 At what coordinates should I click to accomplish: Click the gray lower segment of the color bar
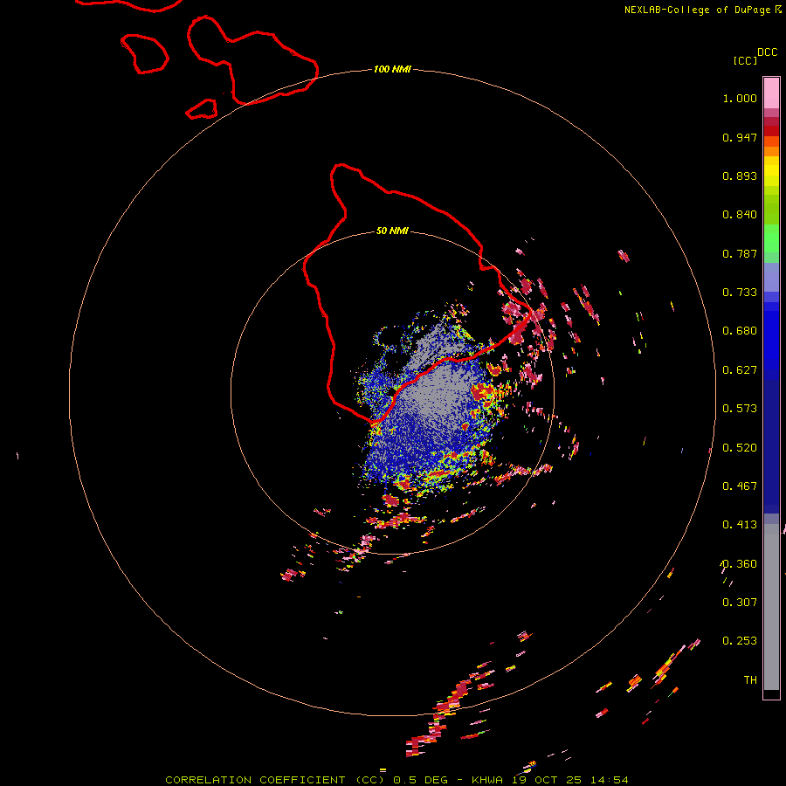(x=771, y=607)
